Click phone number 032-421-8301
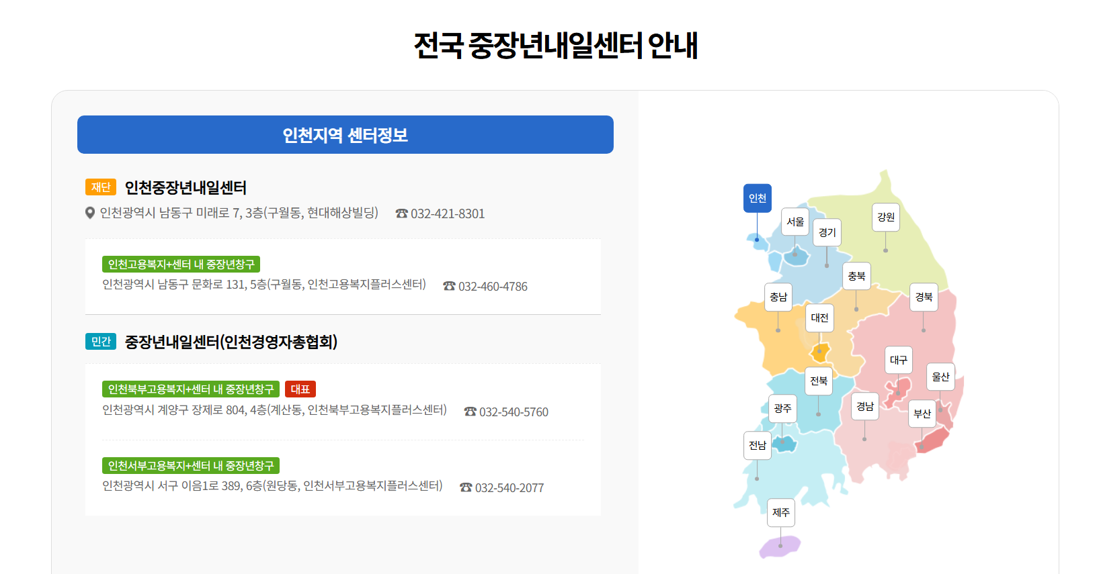Screen dimensions: 1103x574 [448, 213]
